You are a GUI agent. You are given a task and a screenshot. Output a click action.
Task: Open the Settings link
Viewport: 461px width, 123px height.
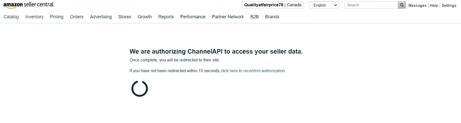449,6
